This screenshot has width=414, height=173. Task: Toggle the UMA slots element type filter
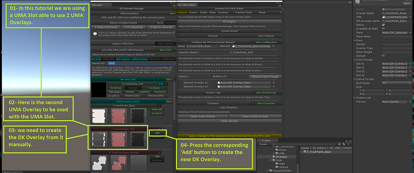click(x=109, y=59)
